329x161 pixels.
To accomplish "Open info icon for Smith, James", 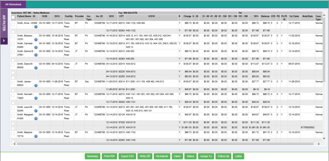I will point(36,85).
